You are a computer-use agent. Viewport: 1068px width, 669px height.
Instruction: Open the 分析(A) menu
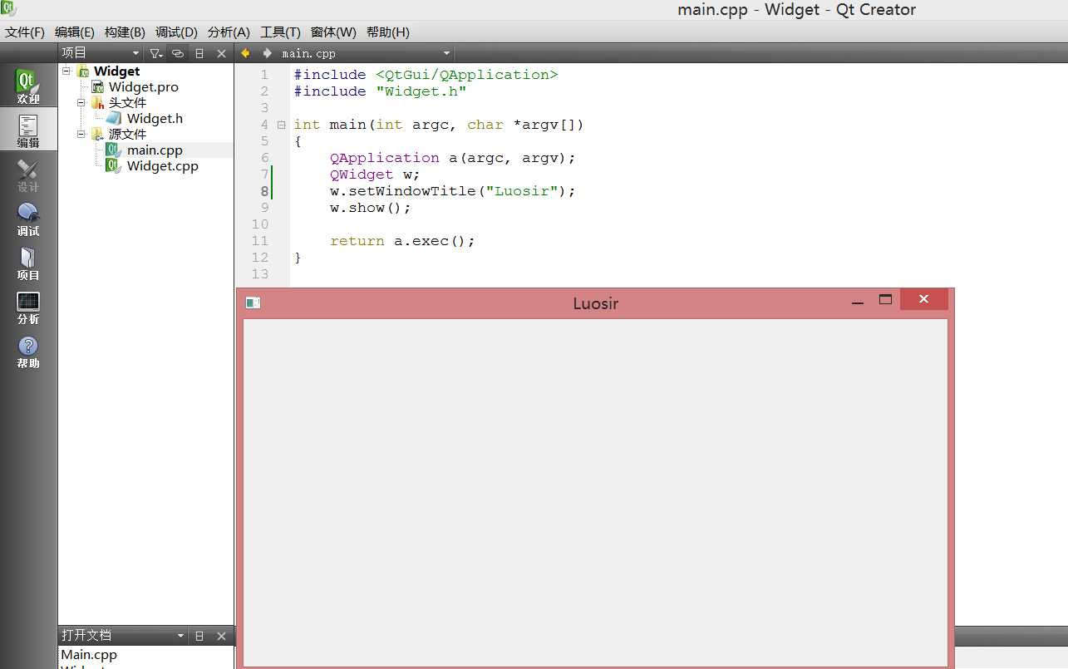click(x=229, y=32)
